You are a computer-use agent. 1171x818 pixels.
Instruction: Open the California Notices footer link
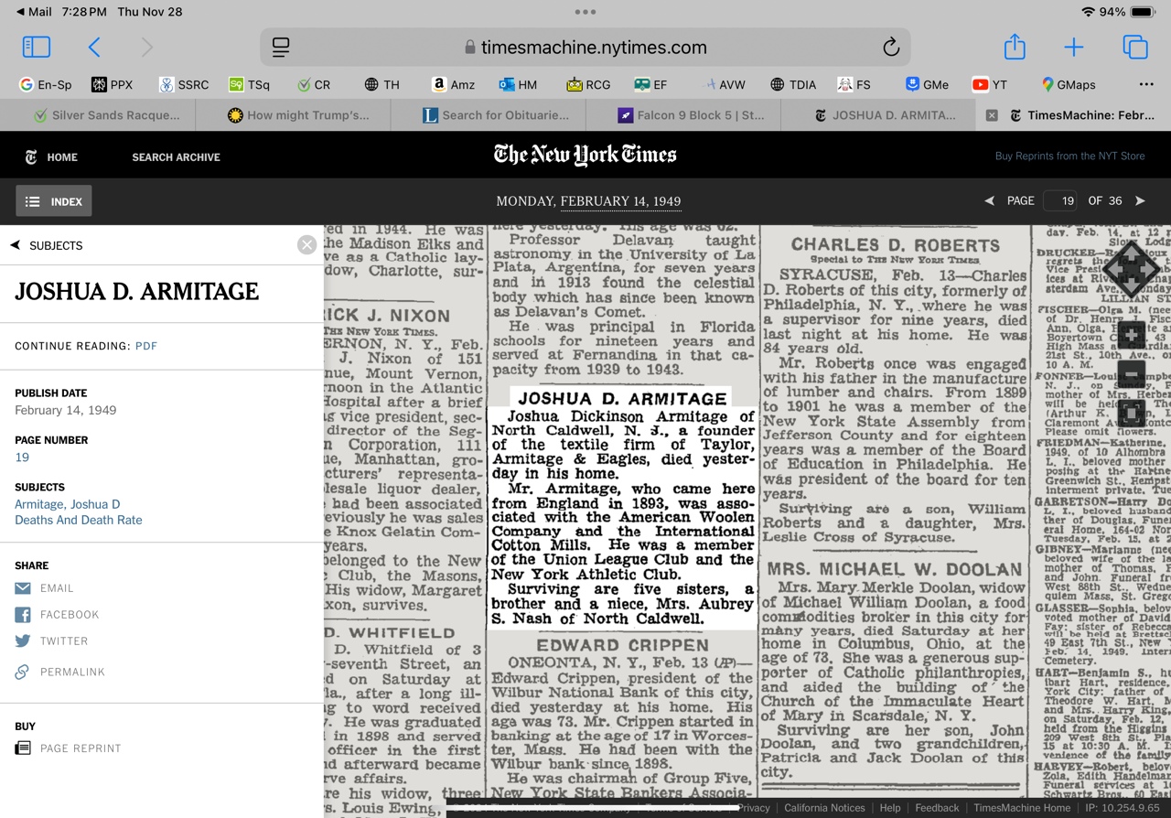[x=824, y=808]
